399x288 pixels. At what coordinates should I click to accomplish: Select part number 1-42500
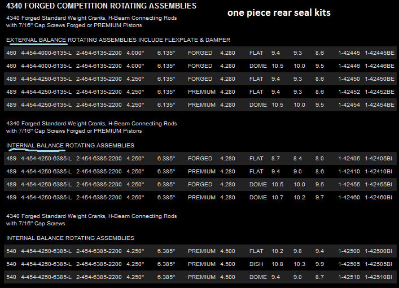349,251
